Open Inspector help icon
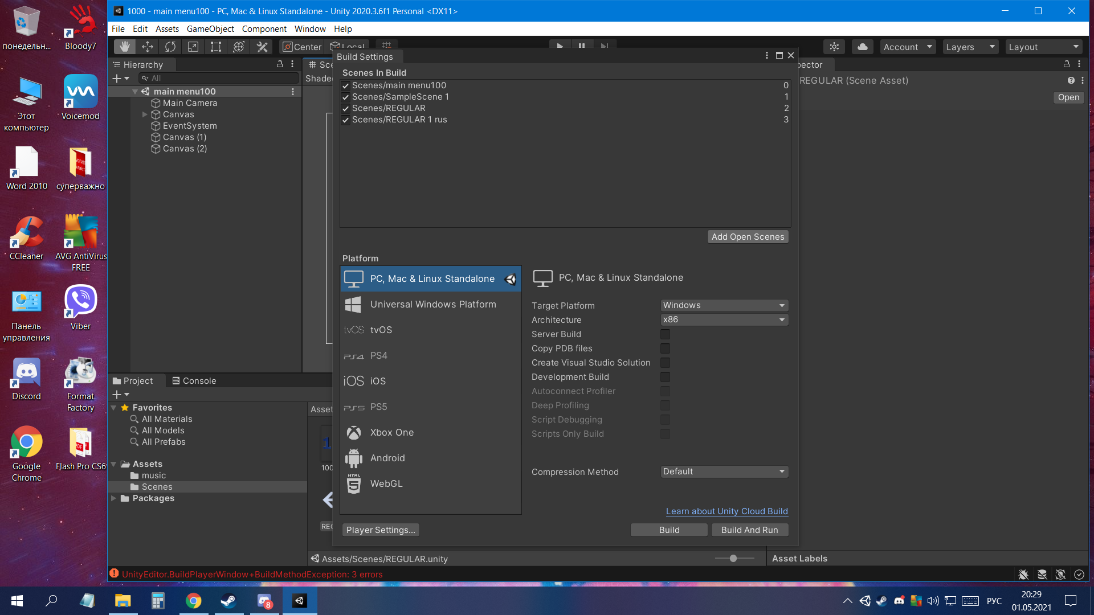This screenshot has height=615, width=1094. click(x=1071, y=80)
